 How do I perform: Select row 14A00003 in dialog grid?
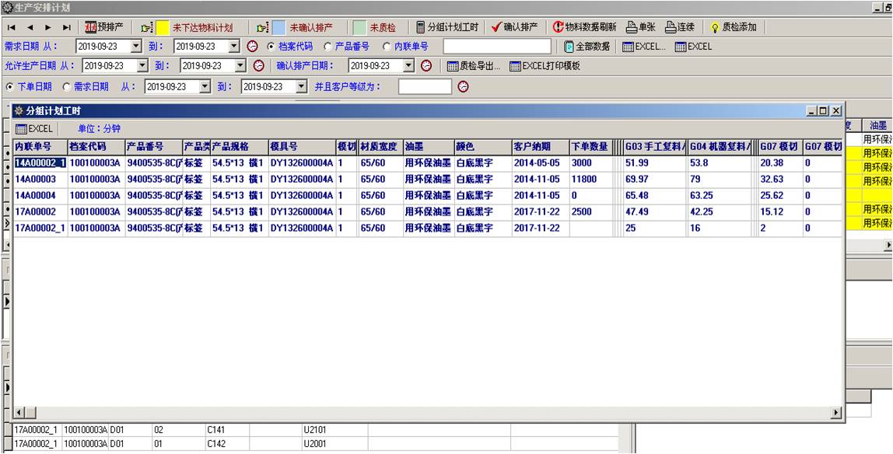coord(427,180)
